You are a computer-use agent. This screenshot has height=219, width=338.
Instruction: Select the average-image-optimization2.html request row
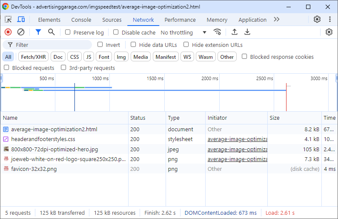169,129
